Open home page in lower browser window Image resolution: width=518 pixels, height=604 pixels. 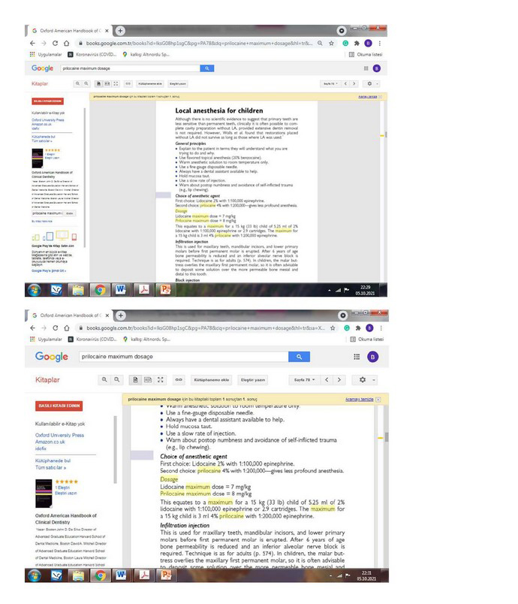coord(67,328)
